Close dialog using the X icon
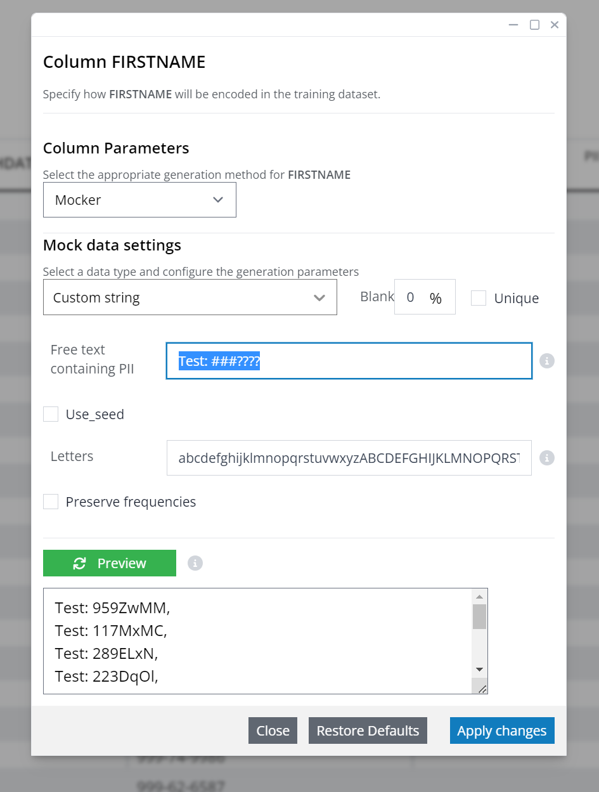Viewport: 599px width, 792px height. 555,25
